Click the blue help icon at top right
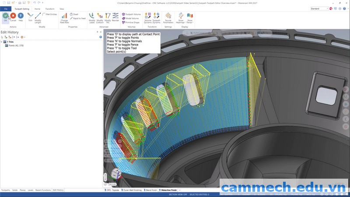The height and width of the screenshot is (197, 350). 344,8
